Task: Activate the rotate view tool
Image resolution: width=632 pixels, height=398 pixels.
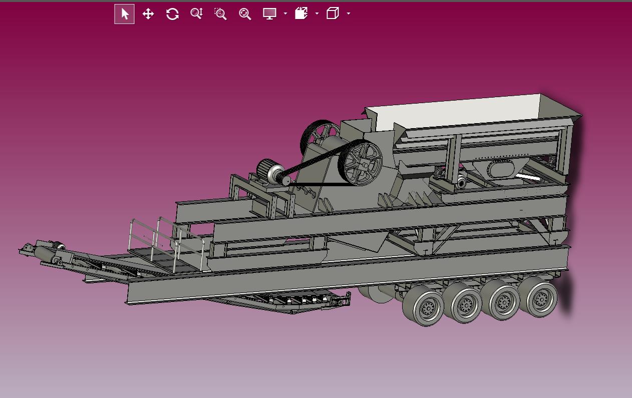Action: pyautogui.click(x=172, y=14)
